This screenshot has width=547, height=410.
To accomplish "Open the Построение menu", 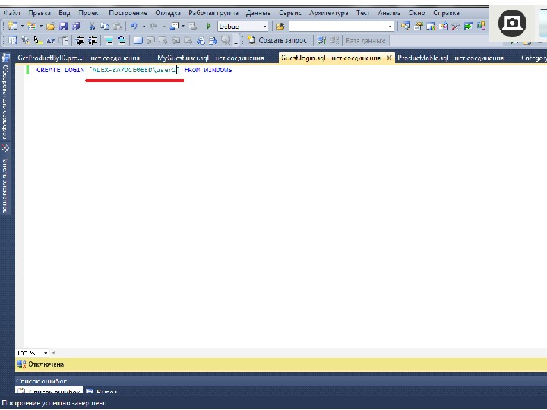I will tap(128, 13).
